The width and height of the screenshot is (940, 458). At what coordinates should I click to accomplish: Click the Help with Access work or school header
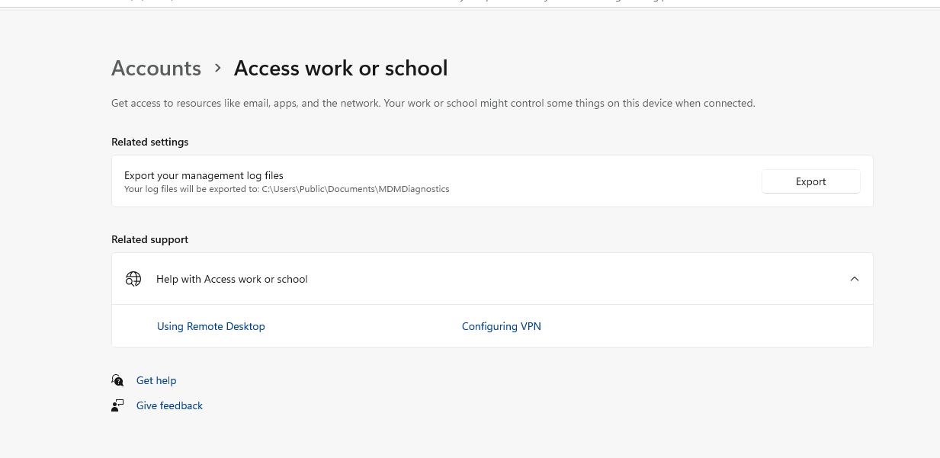tap(232, 279)
